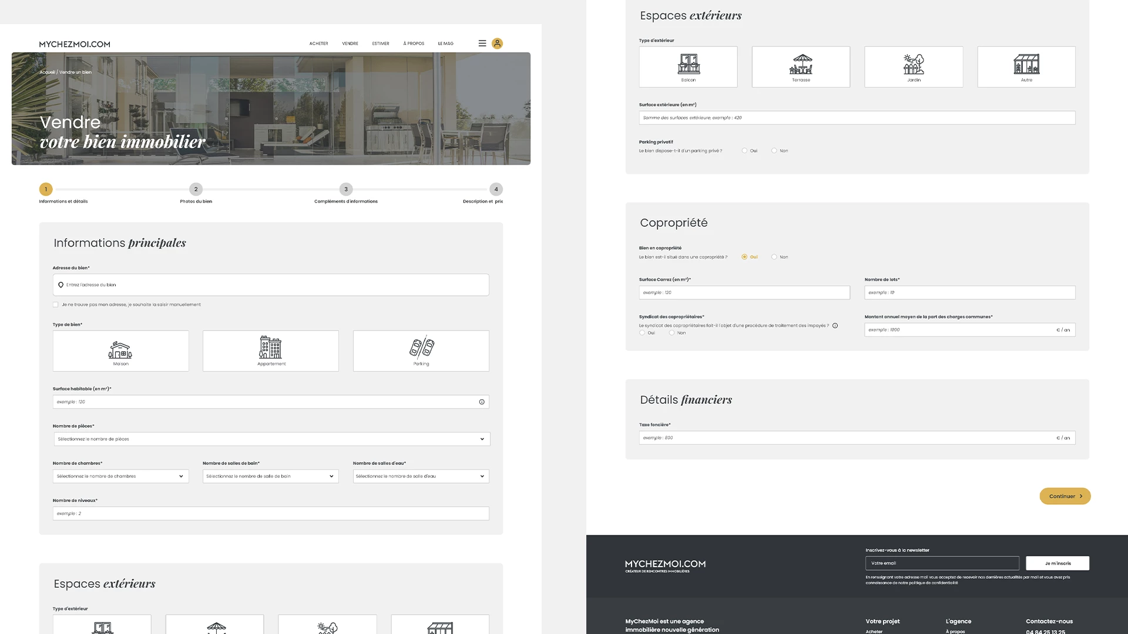Open the hamburger menu icon
1128x634 pixels.
(482, 43)
